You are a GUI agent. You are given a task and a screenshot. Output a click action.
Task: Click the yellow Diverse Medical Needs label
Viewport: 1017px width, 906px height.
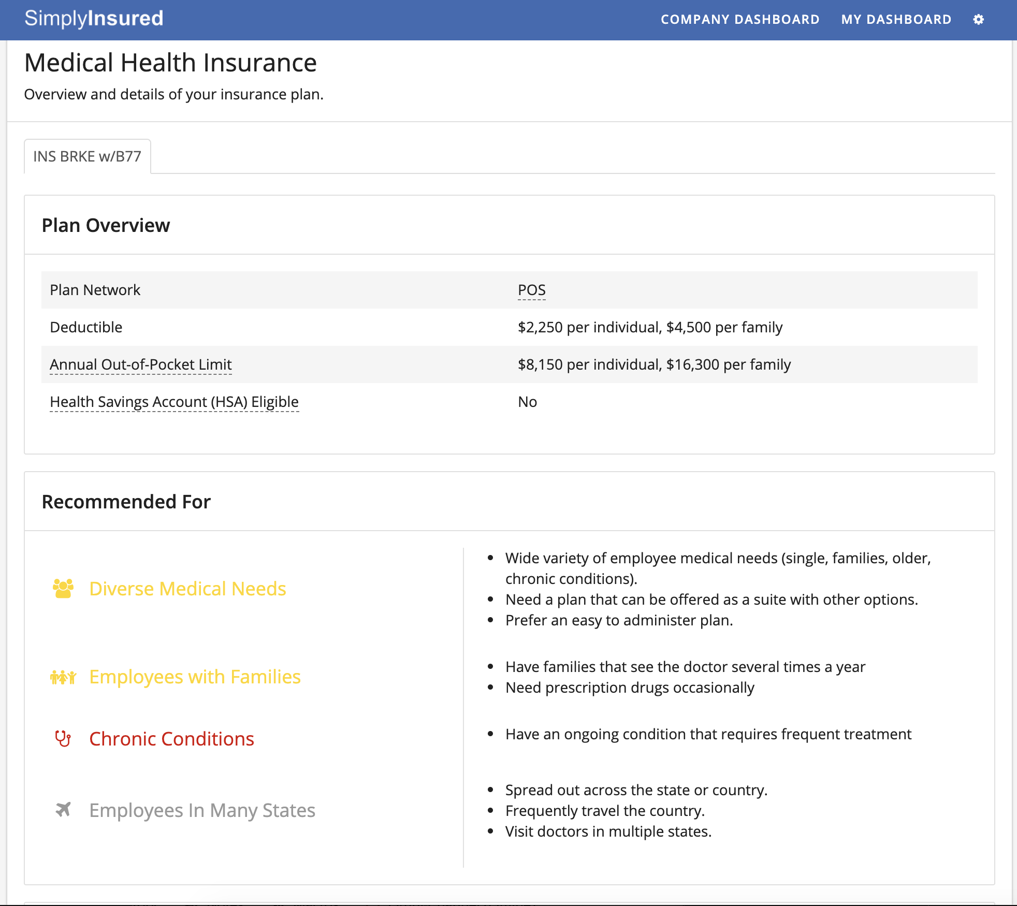(x=188, y=588)
